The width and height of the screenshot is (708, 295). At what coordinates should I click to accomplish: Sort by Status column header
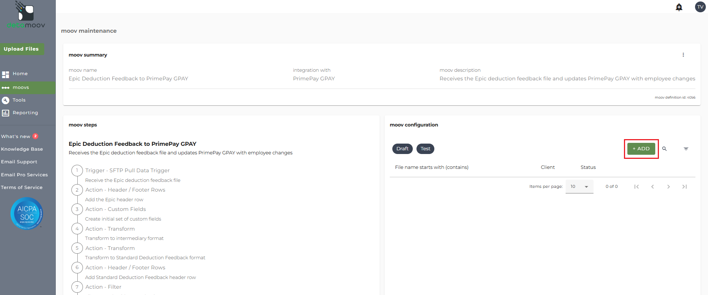point(588,167)
